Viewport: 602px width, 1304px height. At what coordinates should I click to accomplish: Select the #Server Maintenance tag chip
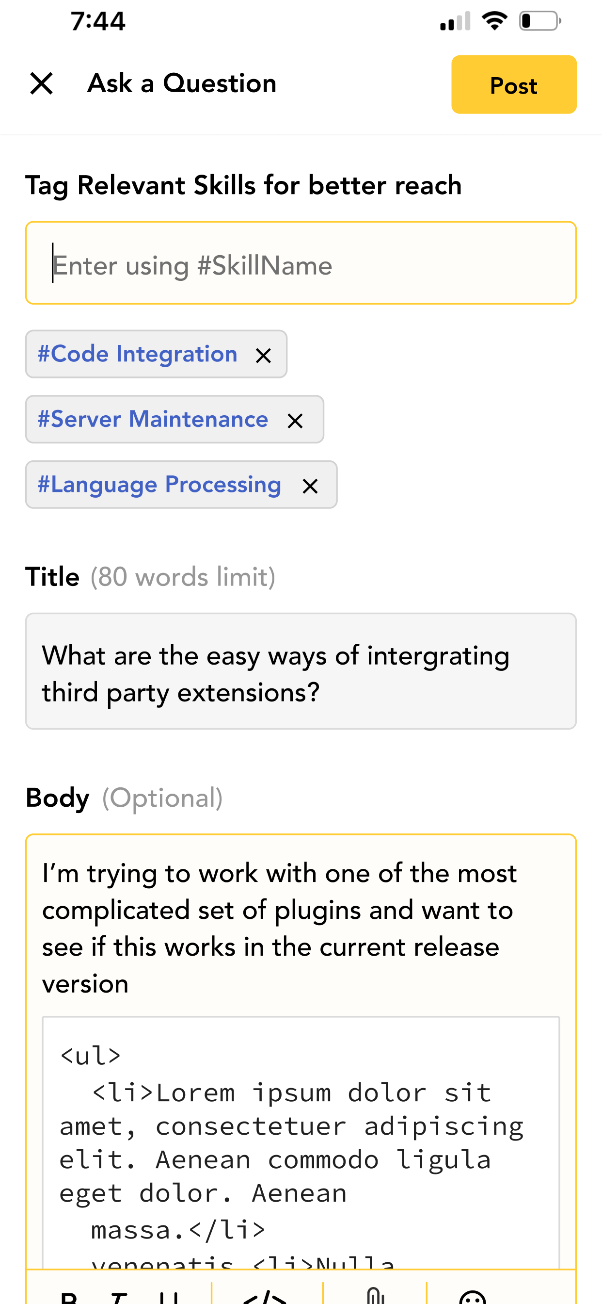153,419
